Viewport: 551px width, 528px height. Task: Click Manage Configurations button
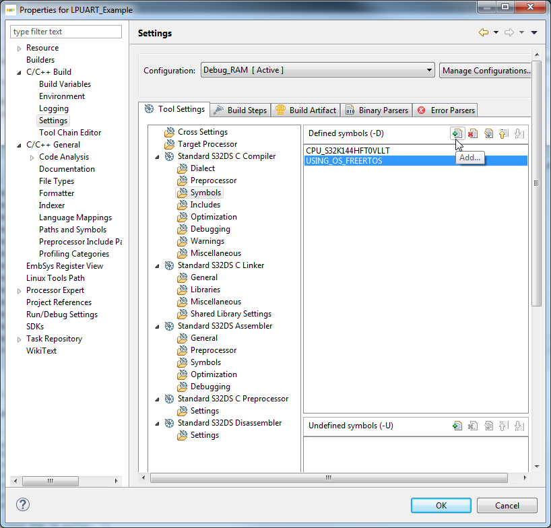click(486, 70)
